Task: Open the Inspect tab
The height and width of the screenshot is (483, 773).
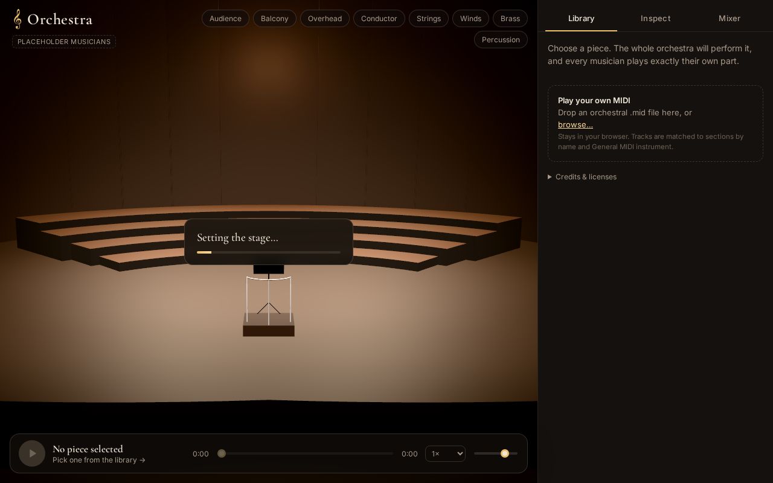Action: coord(655,19)
